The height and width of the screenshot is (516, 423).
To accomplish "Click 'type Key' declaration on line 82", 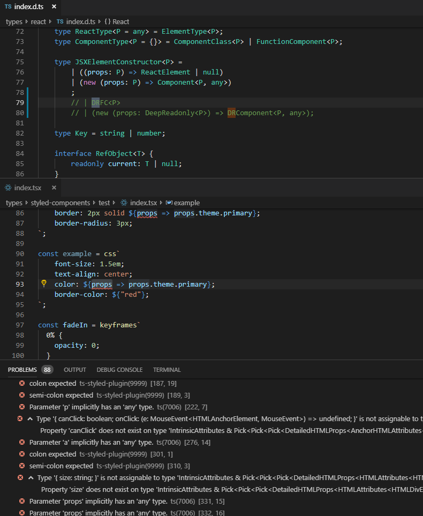I will [71, 133].
